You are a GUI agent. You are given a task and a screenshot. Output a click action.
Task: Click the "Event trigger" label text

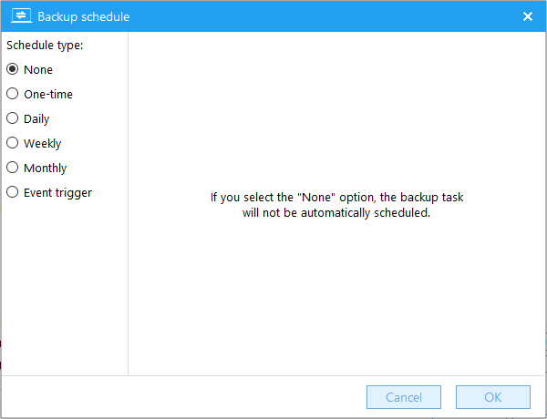pos(57,193)
